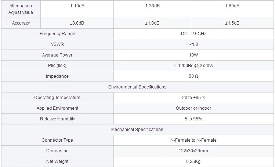This screenshot has height=167, width=275.
Task: Click the ±1.5dB accuracy value
Action: (232, 23)
